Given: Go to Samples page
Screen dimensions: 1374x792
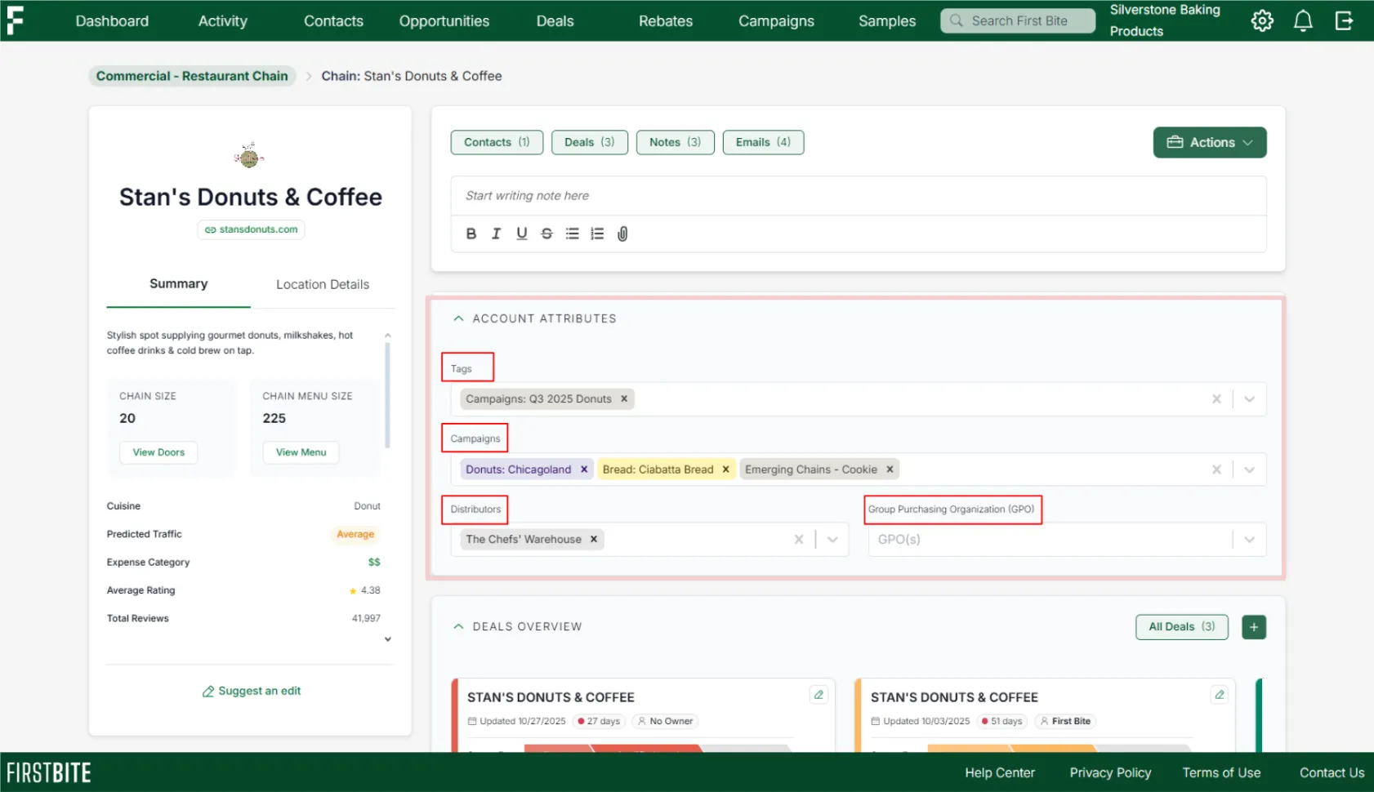Looking at the screenshot, I should point(887,21).
